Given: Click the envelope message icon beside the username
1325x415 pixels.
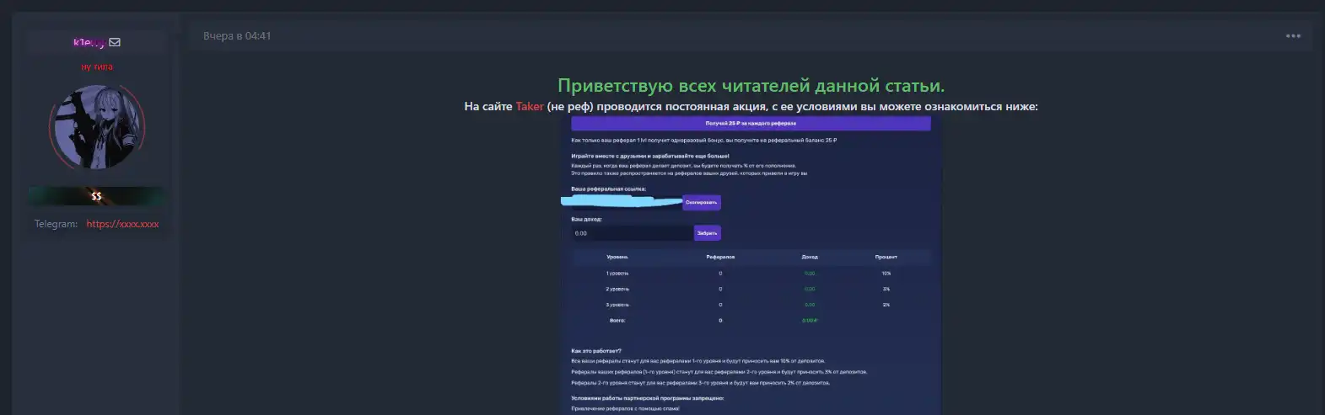Looking at the screenshot, I should (x=115, y=42).
